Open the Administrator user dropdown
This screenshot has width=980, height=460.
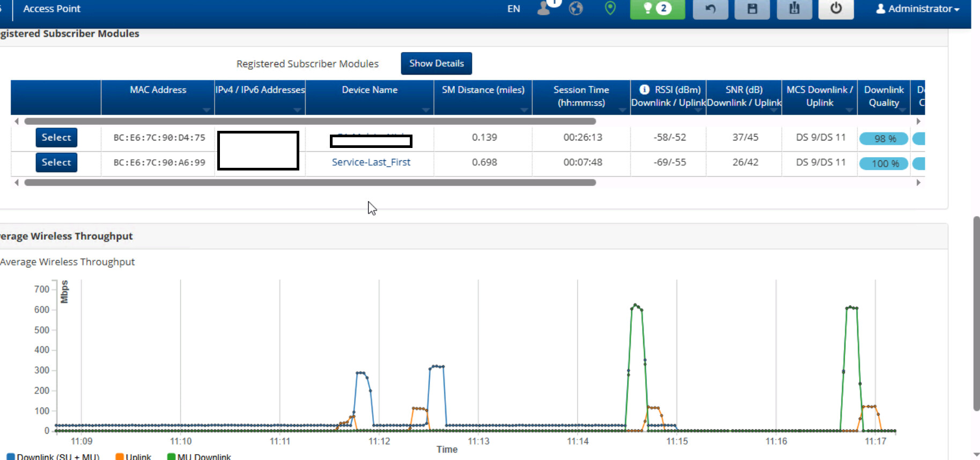(x=917, y=9)
